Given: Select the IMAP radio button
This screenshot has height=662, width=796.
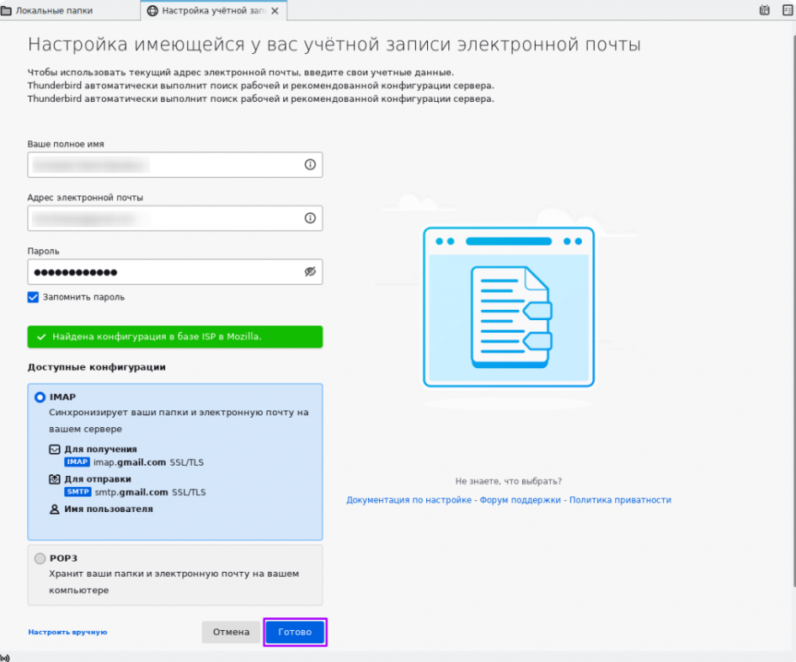Looking at the screenshot, I should (40, 398).
